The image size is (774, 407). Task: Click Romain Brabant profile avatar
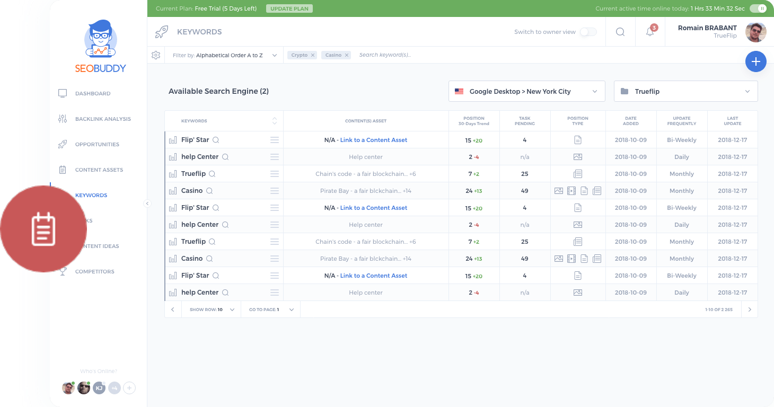[x=756, y=32]
